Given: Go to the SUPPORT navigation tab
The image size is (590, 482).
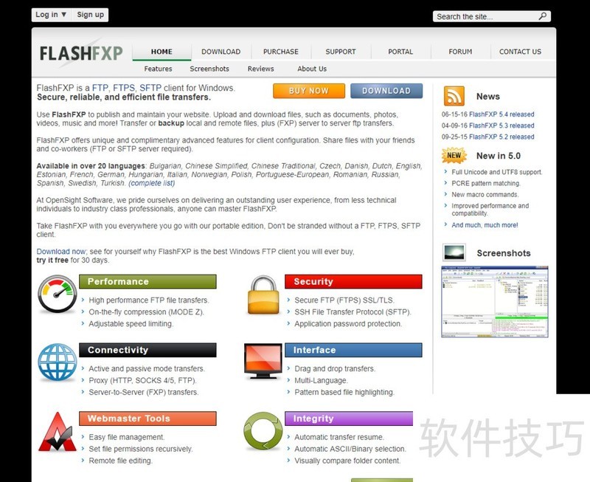Looking at the screenshot, I should pyautogui.click(x=341, y=52).
